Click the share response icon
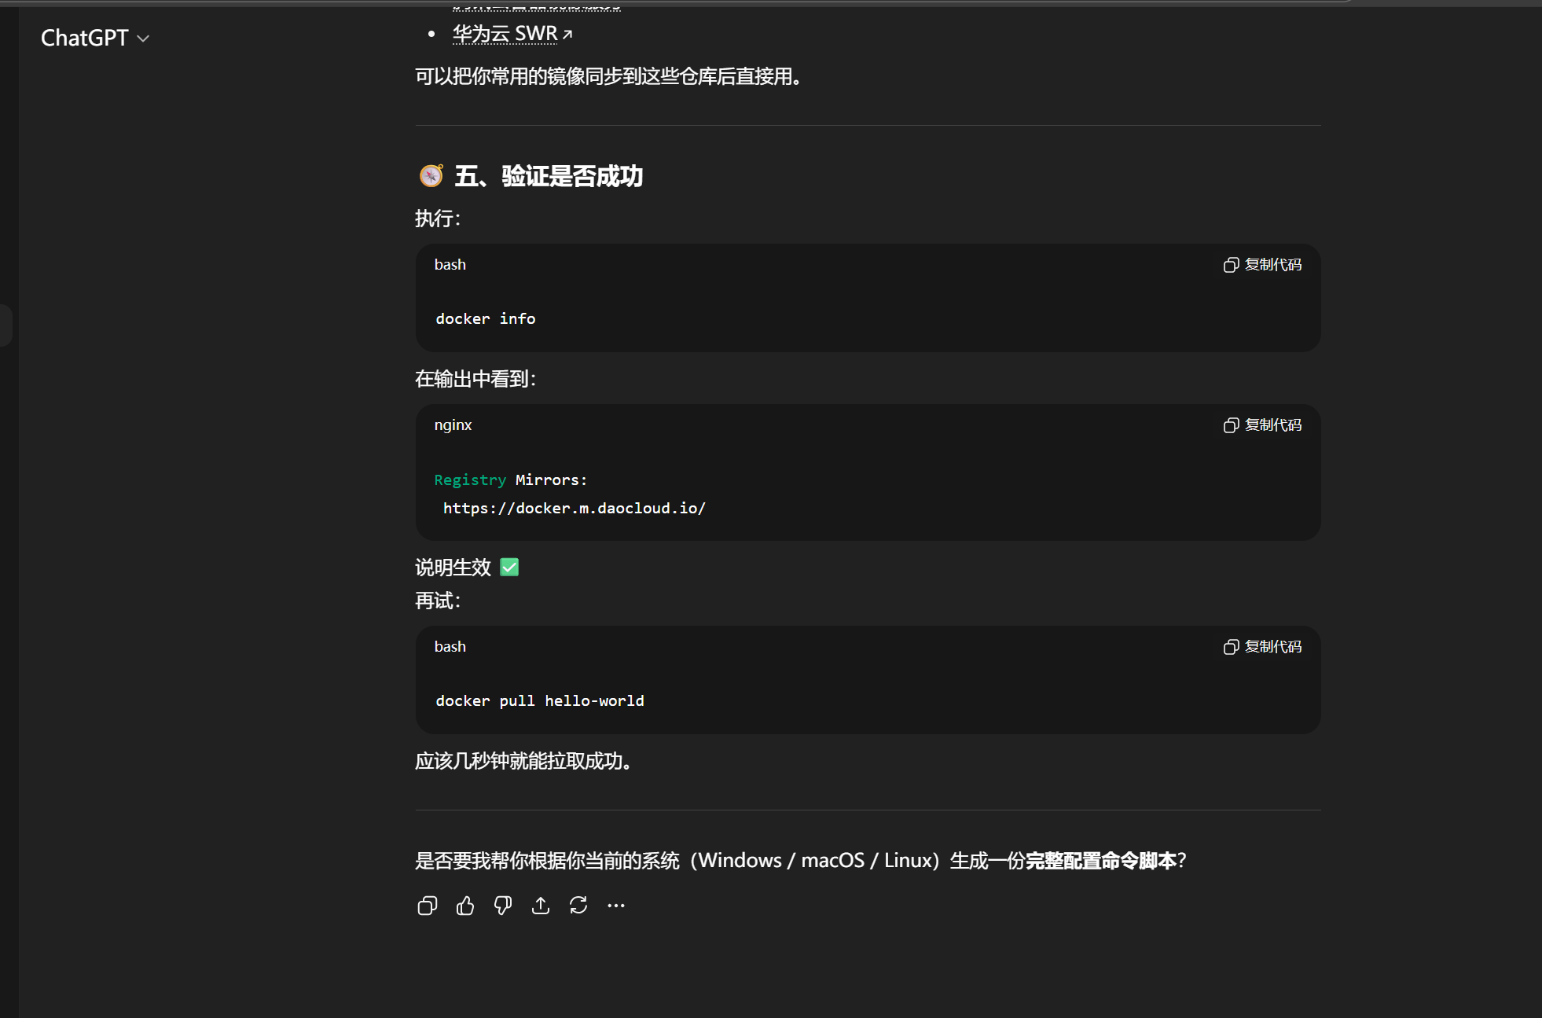This screenshot has height=1018, width=1542. pyautogui.click(x=541, y=906)
